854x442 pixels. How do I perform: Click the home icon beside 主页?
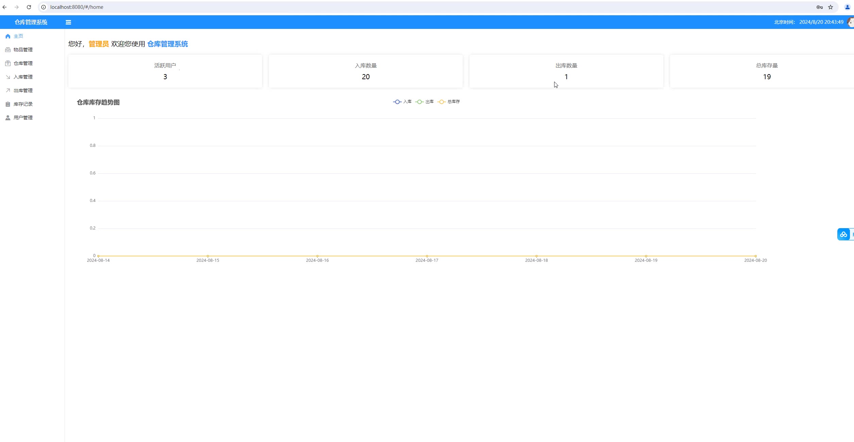coord(8,36)
